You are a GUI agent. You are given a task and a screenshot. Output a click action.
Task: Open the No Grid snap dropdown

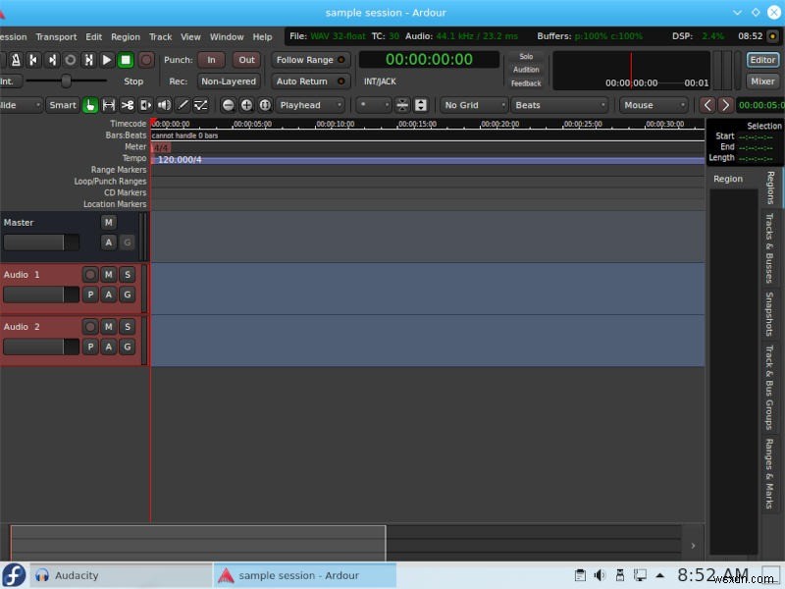pos(474,105)
